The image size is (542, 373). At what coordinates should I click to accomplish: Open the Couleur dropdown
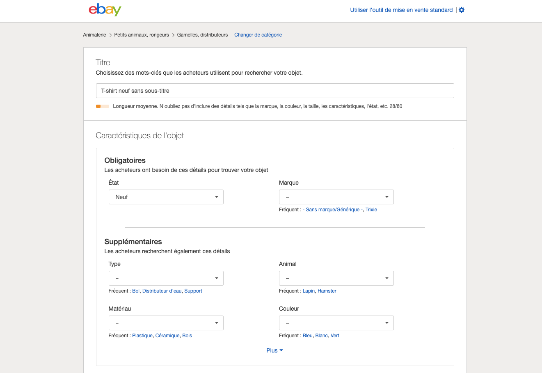tap(336, 323)
